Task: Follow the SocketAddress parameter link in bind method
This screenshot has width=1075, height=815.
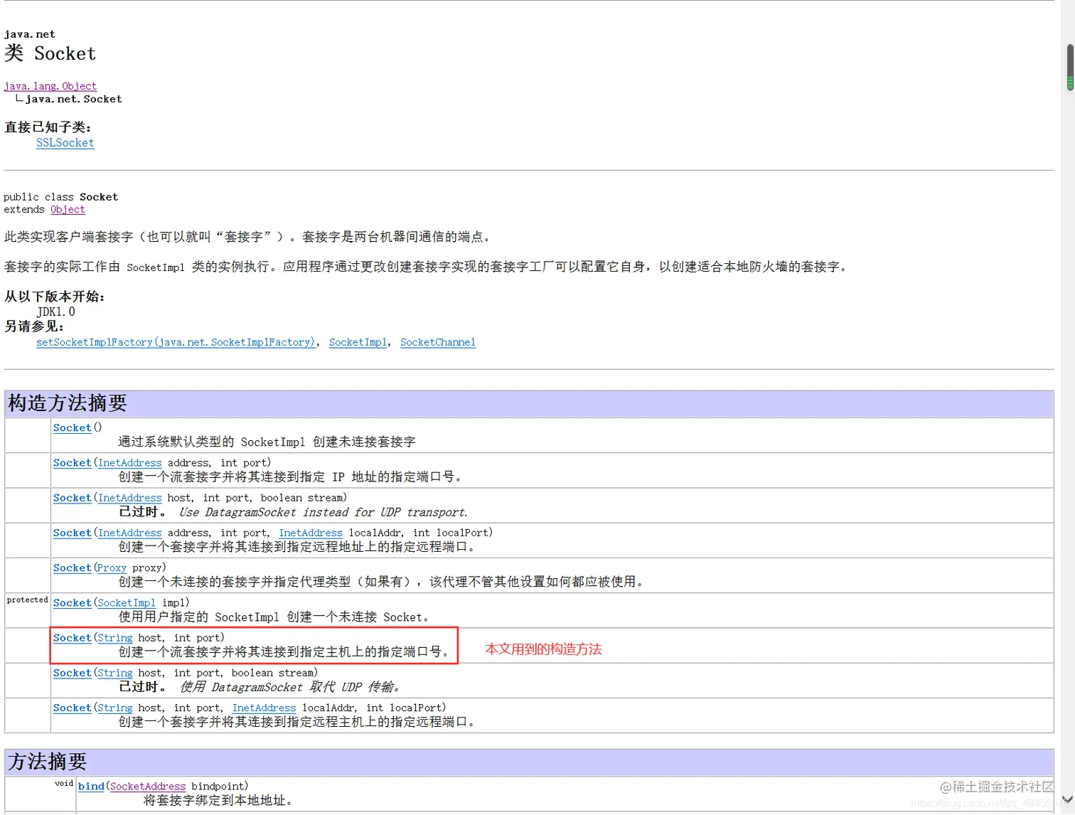Action: (146, 786)
